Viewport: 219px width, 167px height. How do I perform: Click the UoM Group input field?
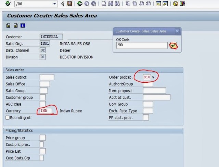click(x=148, y=104)
